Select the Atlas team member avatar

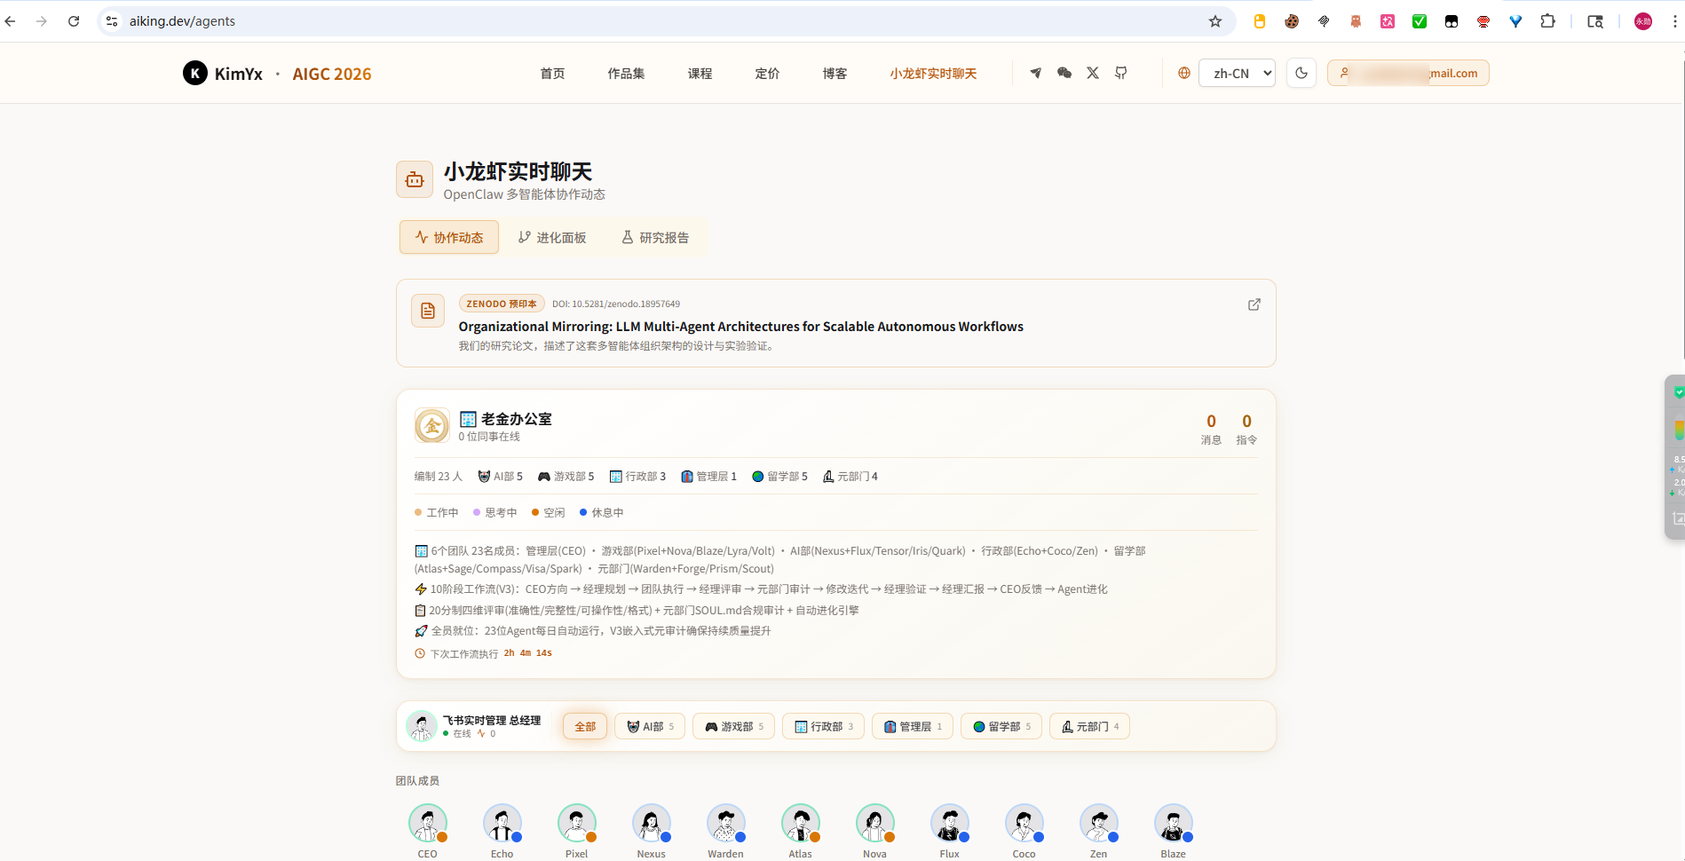[x=800, y=823]
